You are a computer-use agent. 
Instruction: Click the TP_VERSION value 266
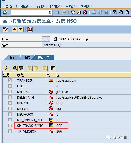(x=59, y=131)
